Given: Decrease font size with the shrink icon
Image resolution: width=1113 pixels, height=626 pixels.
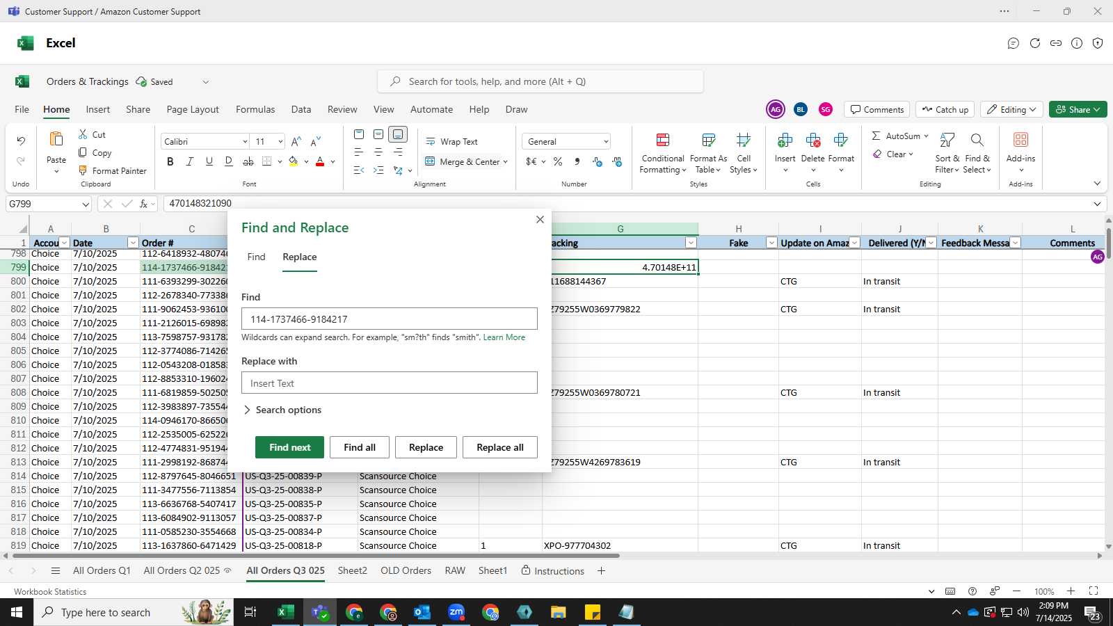Looking at the screenshot, I should [x=316, y=141].
